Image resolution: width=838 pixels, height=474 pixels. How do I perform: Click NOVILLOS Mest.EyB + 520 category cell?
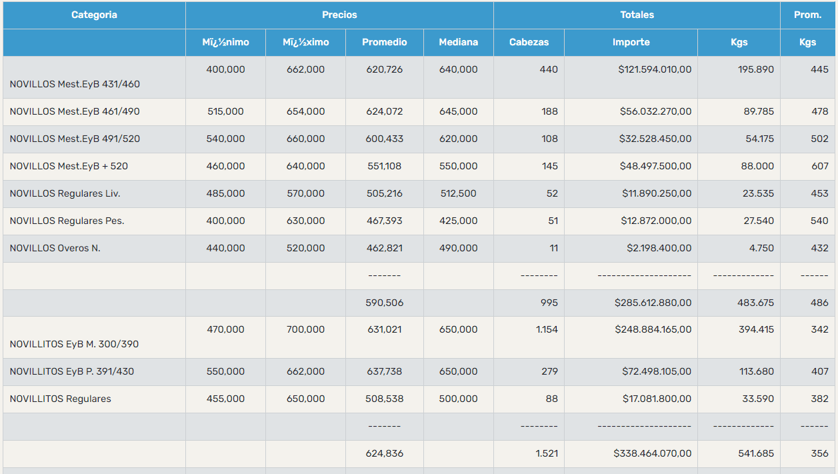(69, 166)
